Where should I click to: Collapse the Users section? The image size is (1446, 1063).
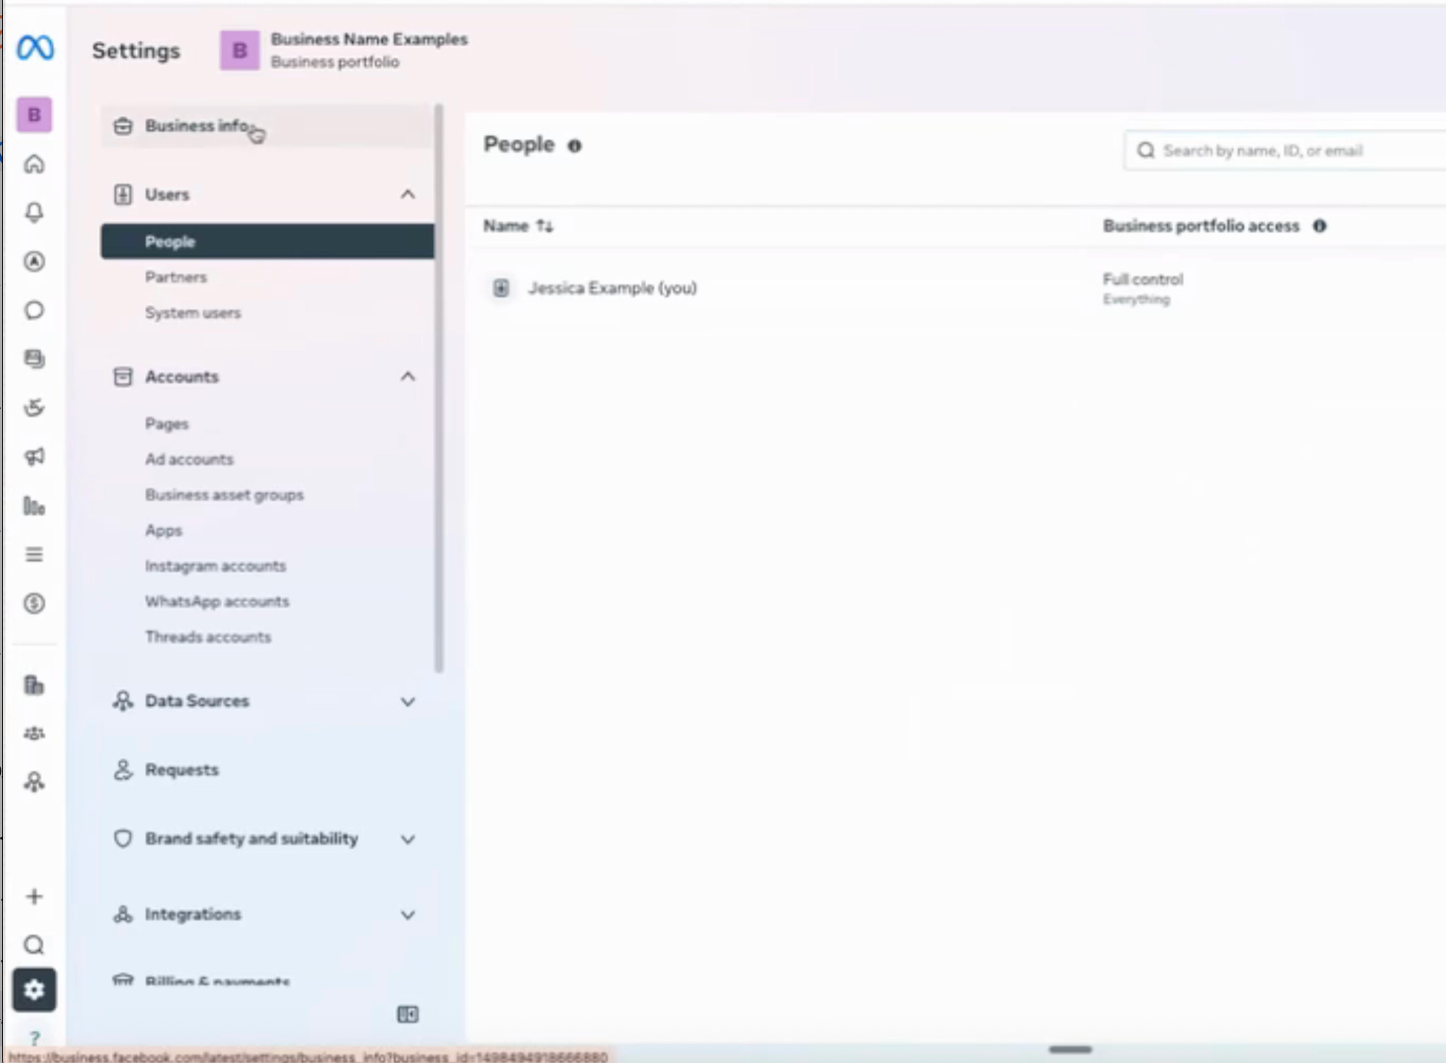pyautogui.click(x=408, y=194)
